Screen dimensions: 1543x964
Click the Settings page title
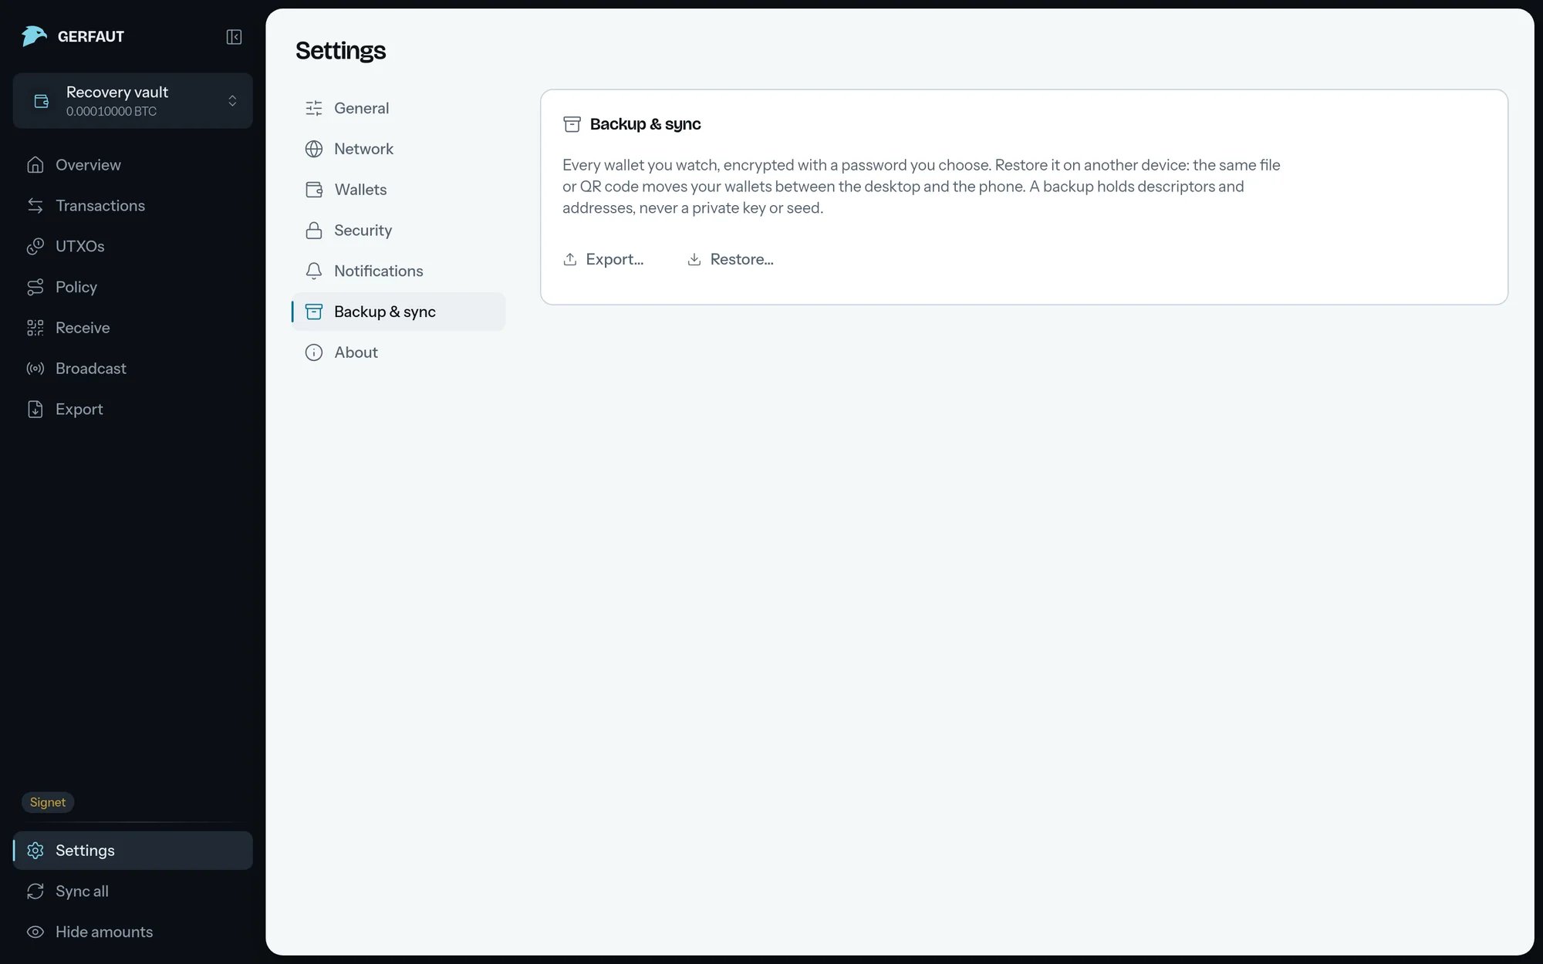340,51
